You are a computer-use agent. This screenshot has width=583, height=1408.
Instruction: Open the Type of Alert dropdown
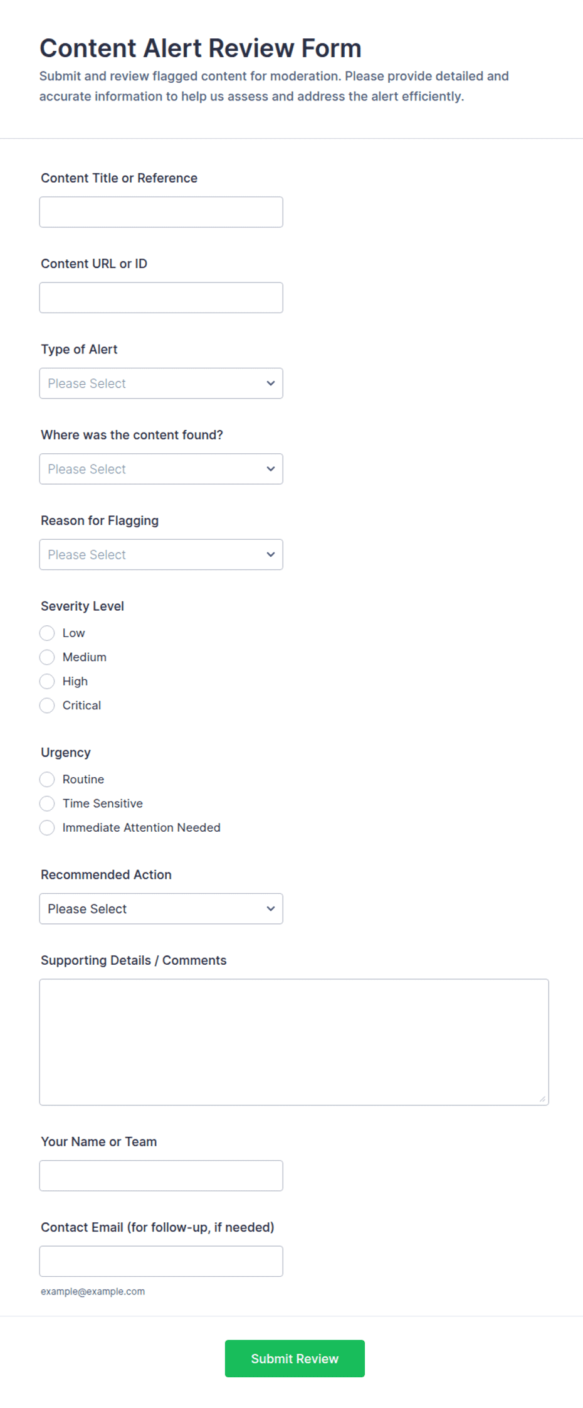tap(161, 384)
